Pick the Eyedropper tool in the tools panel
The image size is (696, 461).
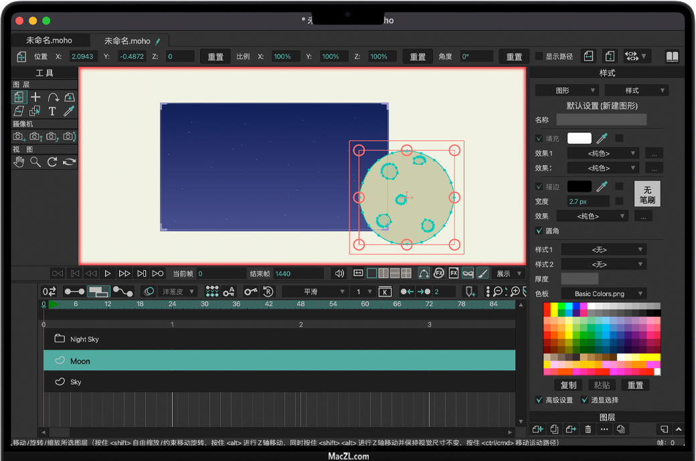[x=68, y=111]
